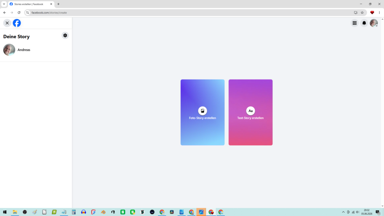Expand the account profile menu
This screenshot has height=216, width=384.
click(x=374, y=23)
